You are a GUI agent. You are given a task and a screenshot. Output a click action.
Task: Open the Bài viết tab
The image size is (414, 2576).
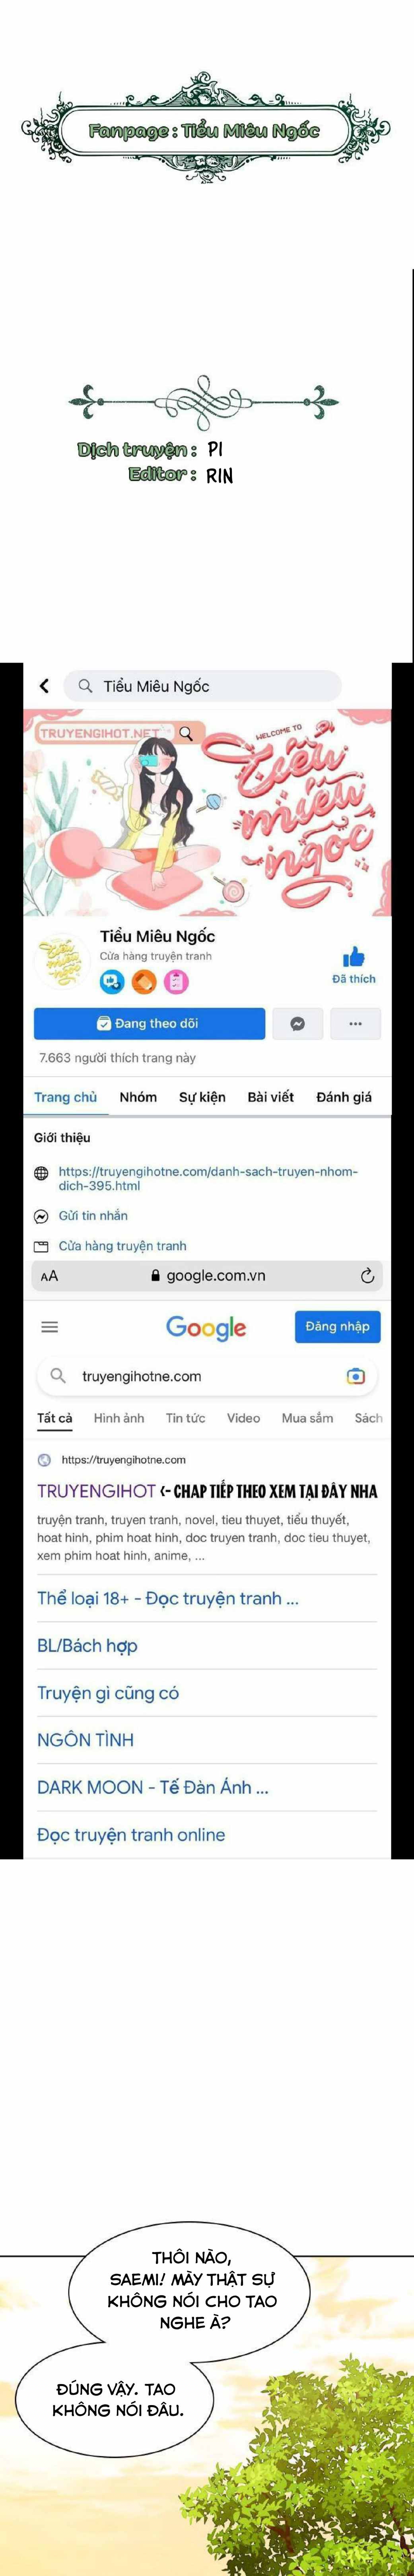(x=270, y=1097)
